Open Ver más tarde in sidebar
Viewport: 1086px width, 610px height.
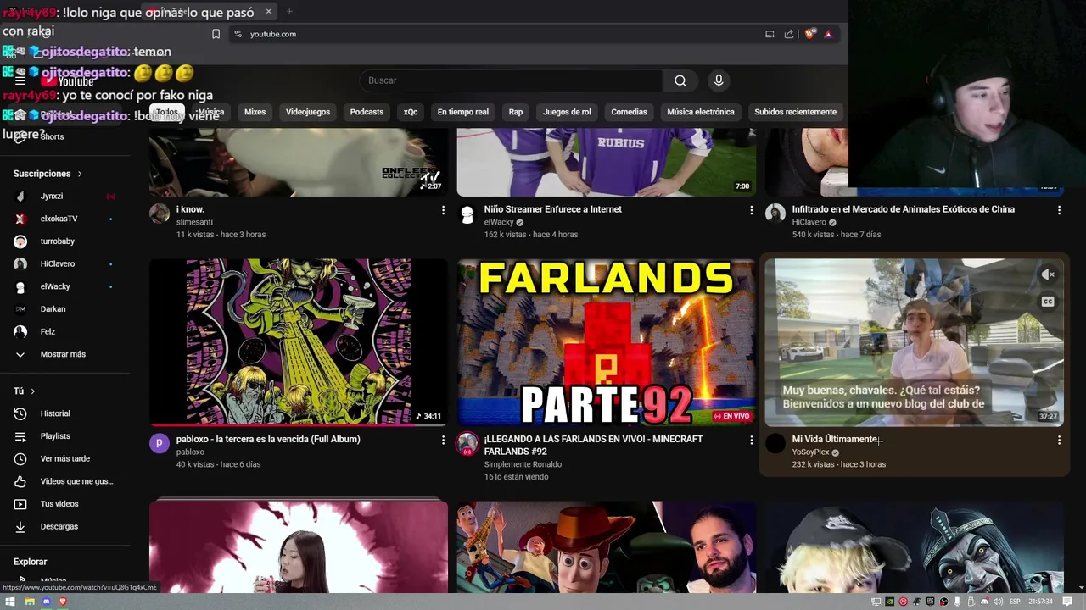pos(65,458)
